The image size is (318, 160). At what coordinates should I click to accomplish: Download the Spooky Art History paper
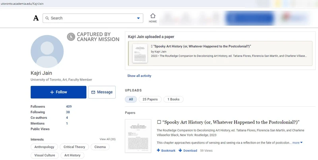pos(188,150)
